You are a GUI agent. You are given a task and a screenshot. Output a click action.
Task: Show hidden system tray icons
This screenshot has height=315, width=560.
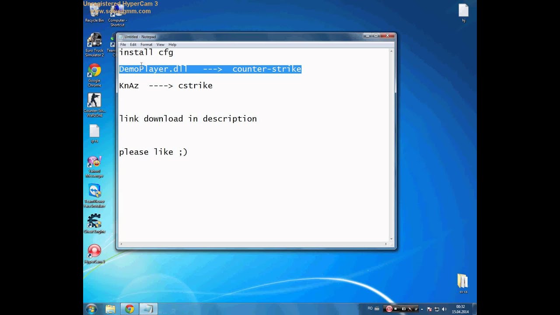tap(422, 309)
